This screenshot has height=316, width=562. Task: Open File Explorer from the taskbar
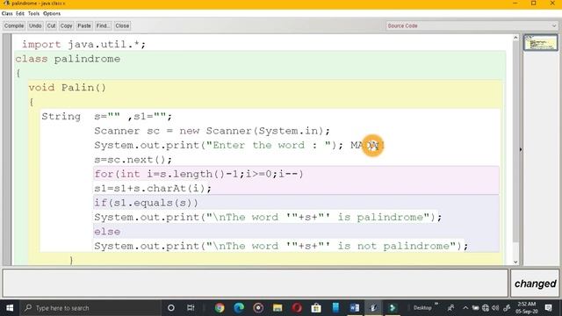(x=277, y=308)
